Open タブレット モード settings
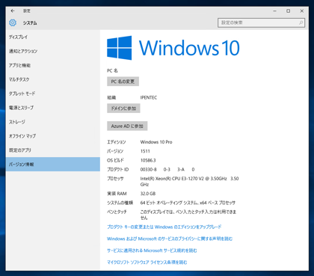The image size is (314, 276). [x=53, y=93]
